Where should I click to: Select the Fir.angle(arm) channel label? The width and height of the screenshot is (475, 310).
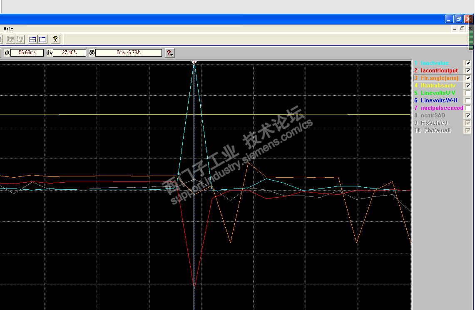pos(440,78)
